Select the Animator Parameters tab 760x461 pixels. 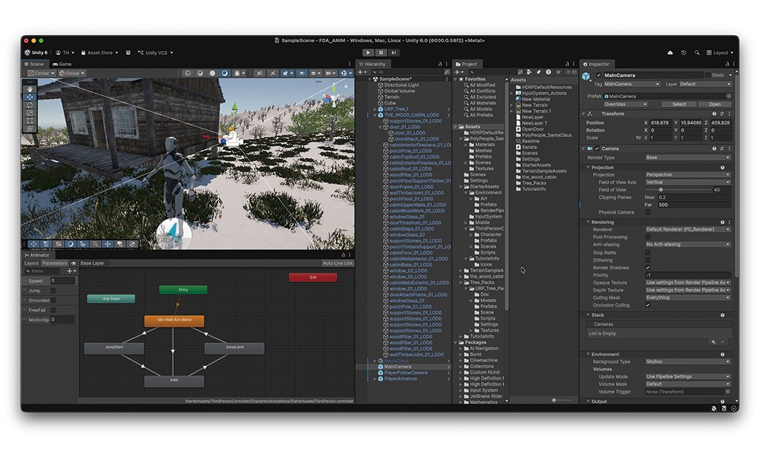tap(54, 263)
